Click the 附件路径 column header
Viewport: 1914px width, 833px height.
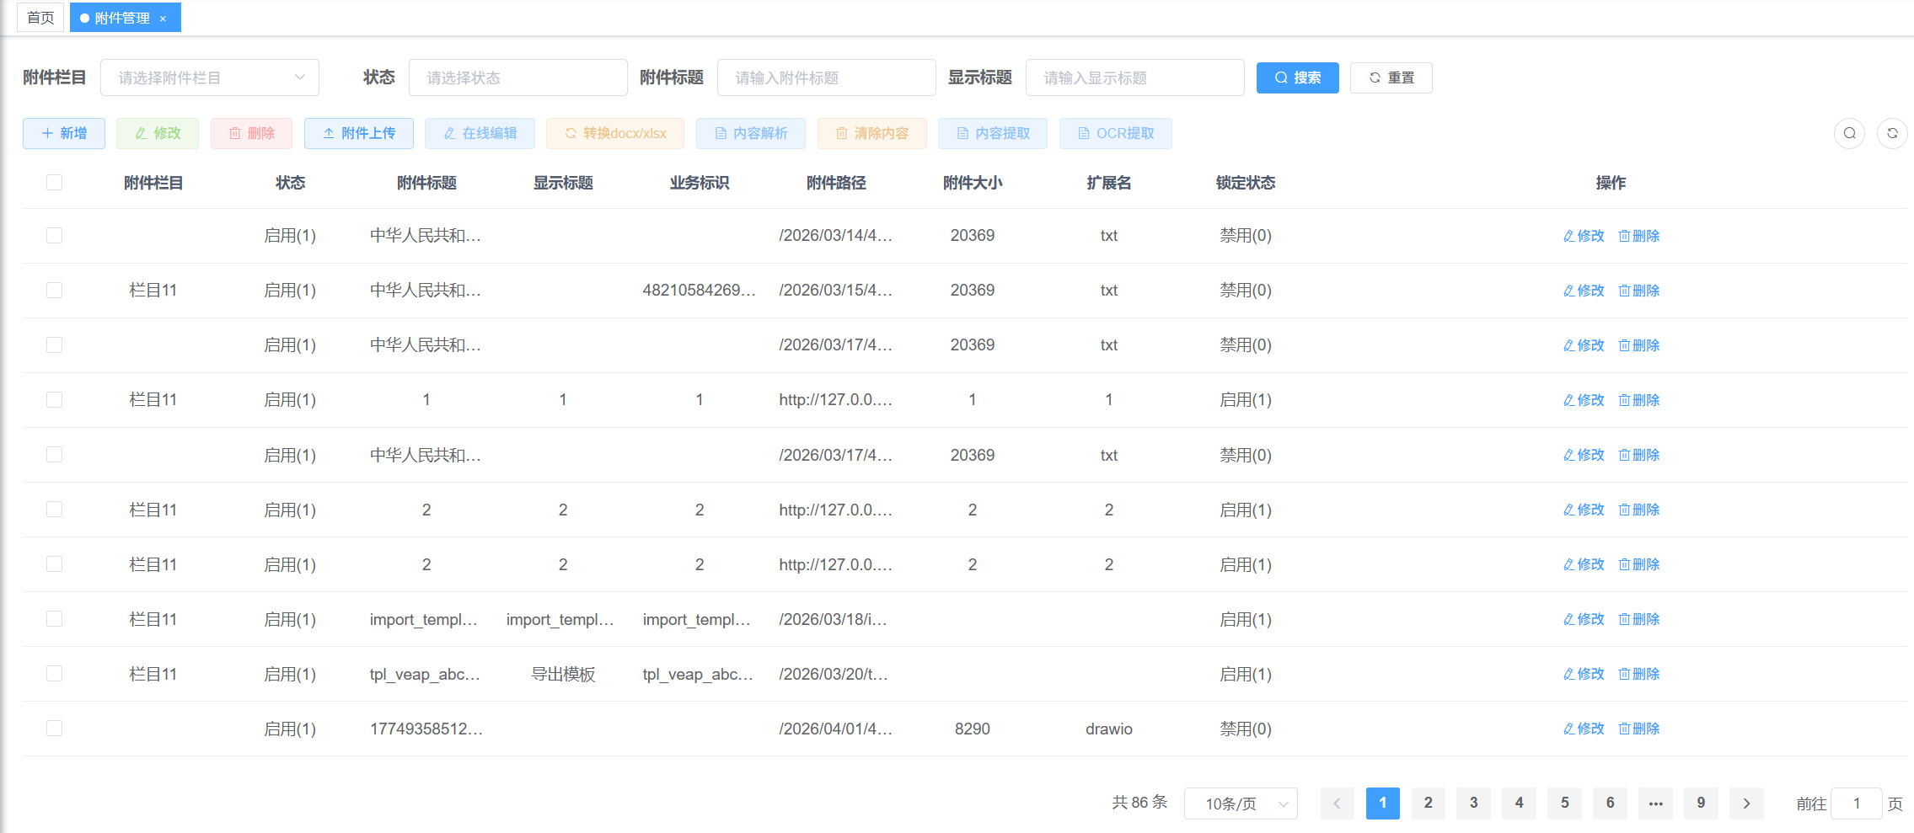click(x=836, y=183)
